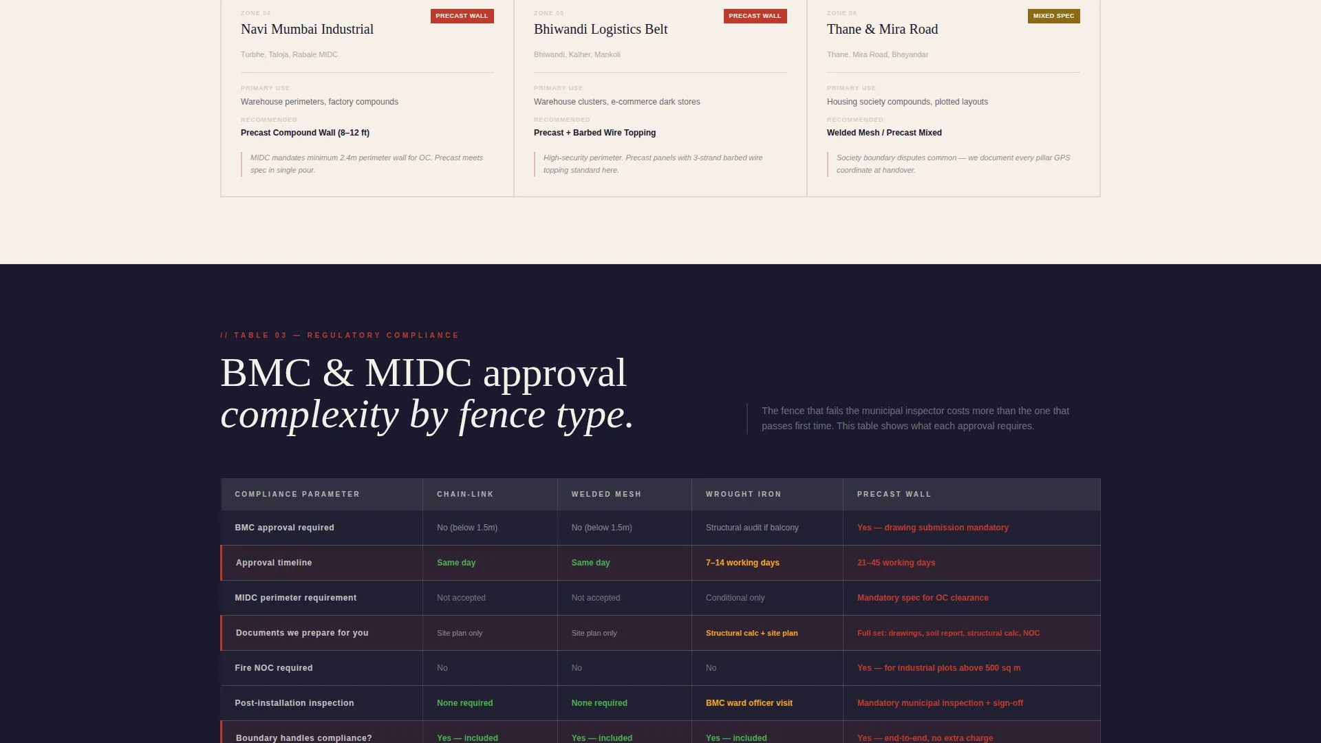
Task: Select the Bhiwandi Logistics Belt heading
Action: point(601,30)
